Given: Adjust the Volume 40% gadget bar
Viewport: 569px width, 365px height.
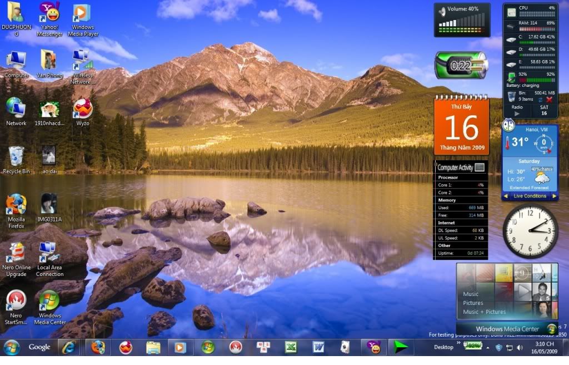Looking at the screenshot, I should [462, 23].
